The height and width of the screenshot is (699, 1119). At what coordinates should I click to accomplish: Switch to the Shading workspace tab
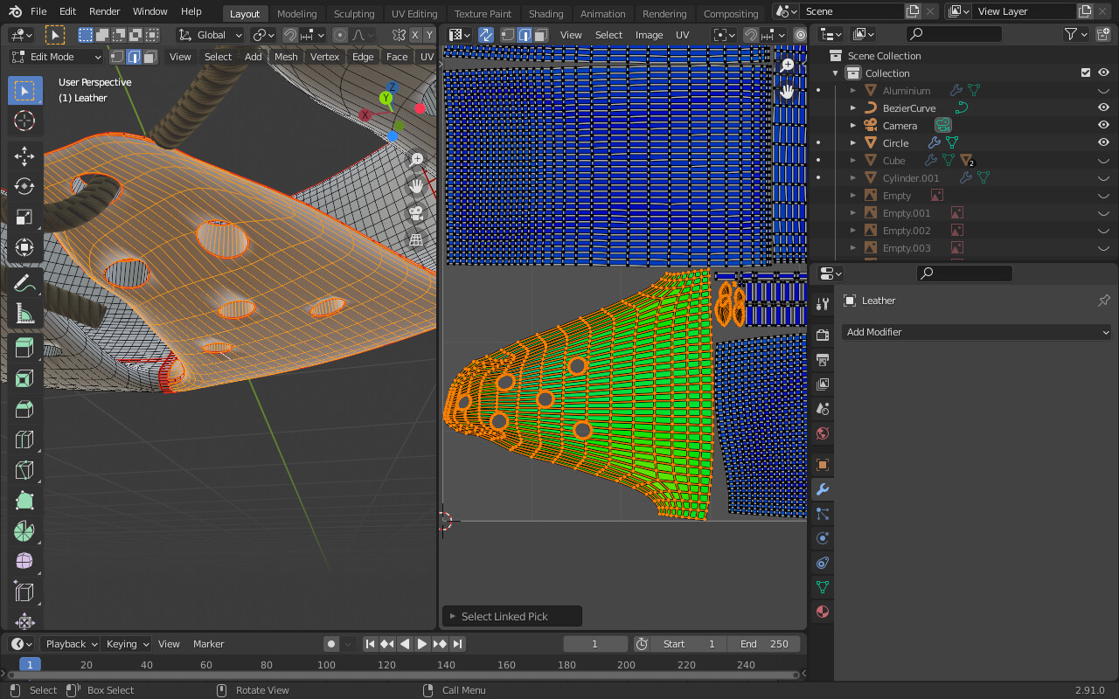[546, 13]
